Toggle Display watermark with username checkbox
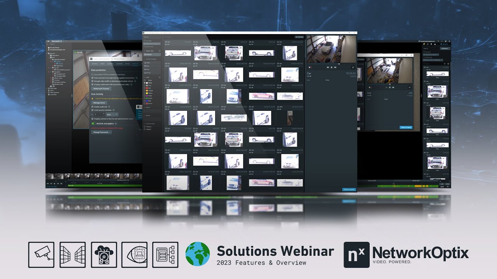 [x=92, y=84]
